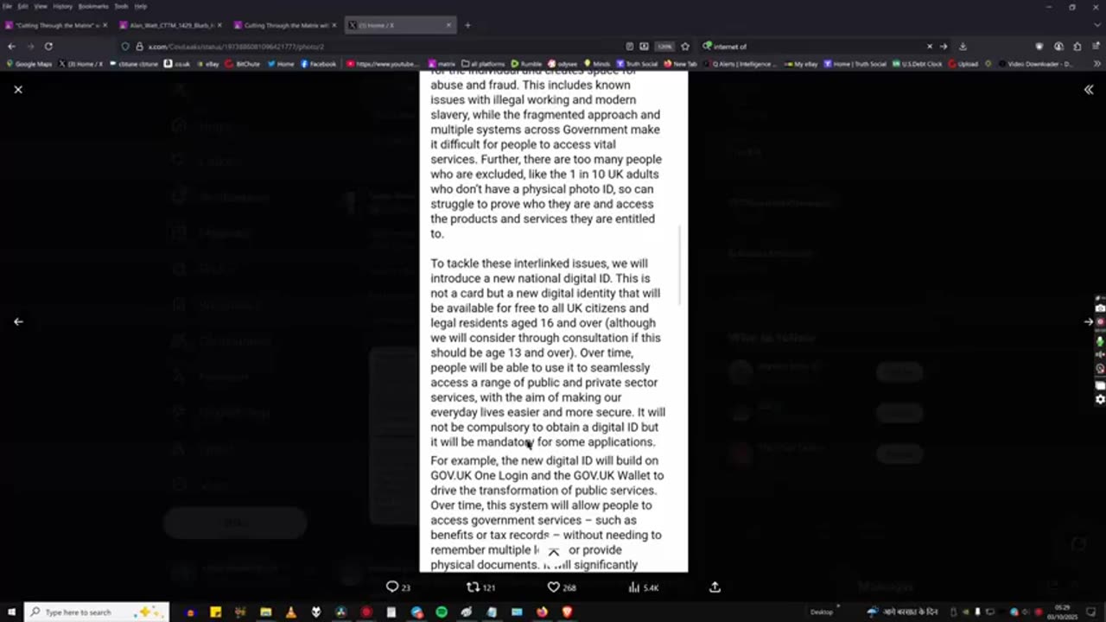This screenshot has height=622, width=1106.
Task: Open the History menu
Action: (x=62, y=6)
